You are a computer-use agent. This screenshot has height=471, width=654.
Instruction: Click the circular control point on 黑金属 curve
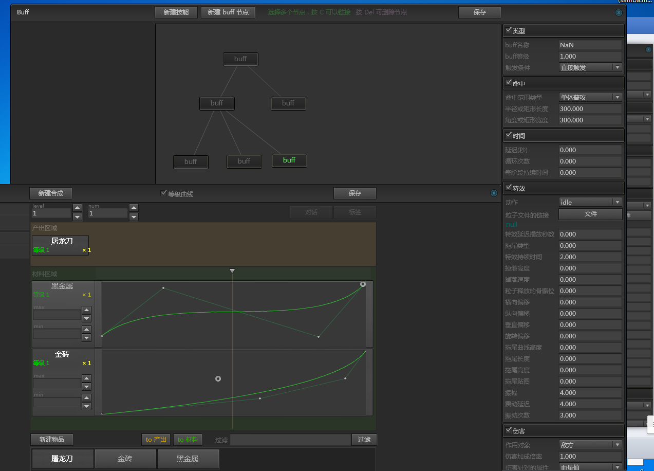click(x=363, y=284)
